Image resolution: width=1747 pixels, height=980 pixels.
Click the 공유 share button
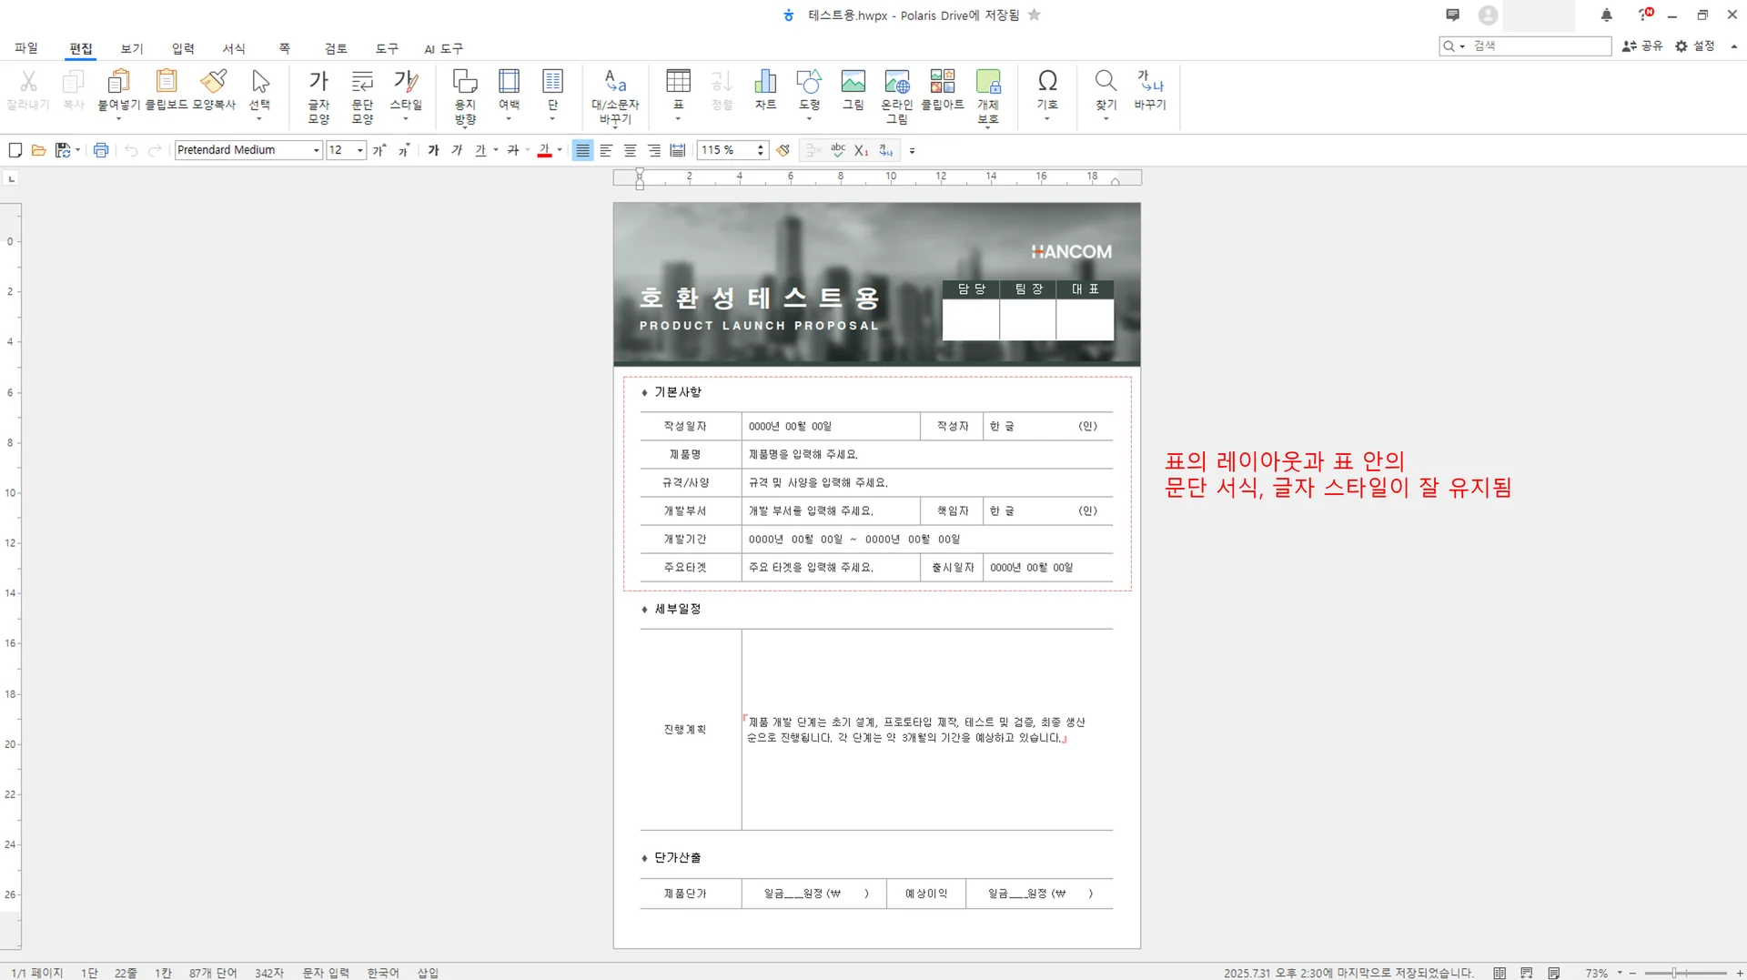1643,45
